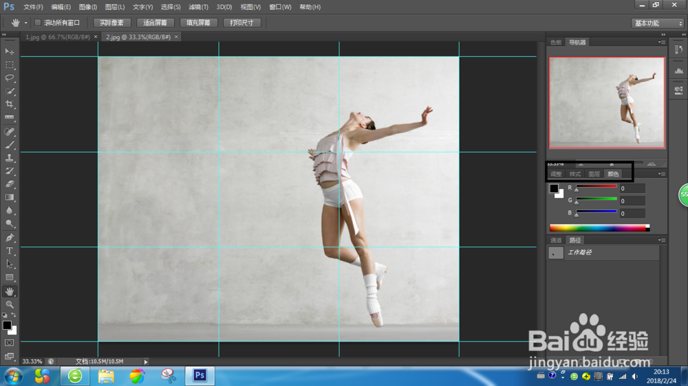The height and width of the screenshot is (386, 688).
Task: Open the Hand tool preset dropdown arrow
Action: [x=26, y=23]
